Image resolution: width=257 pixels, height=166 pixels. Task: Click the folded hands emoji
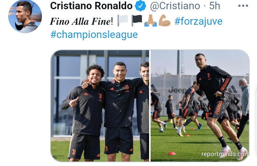(x=151, y=21)
